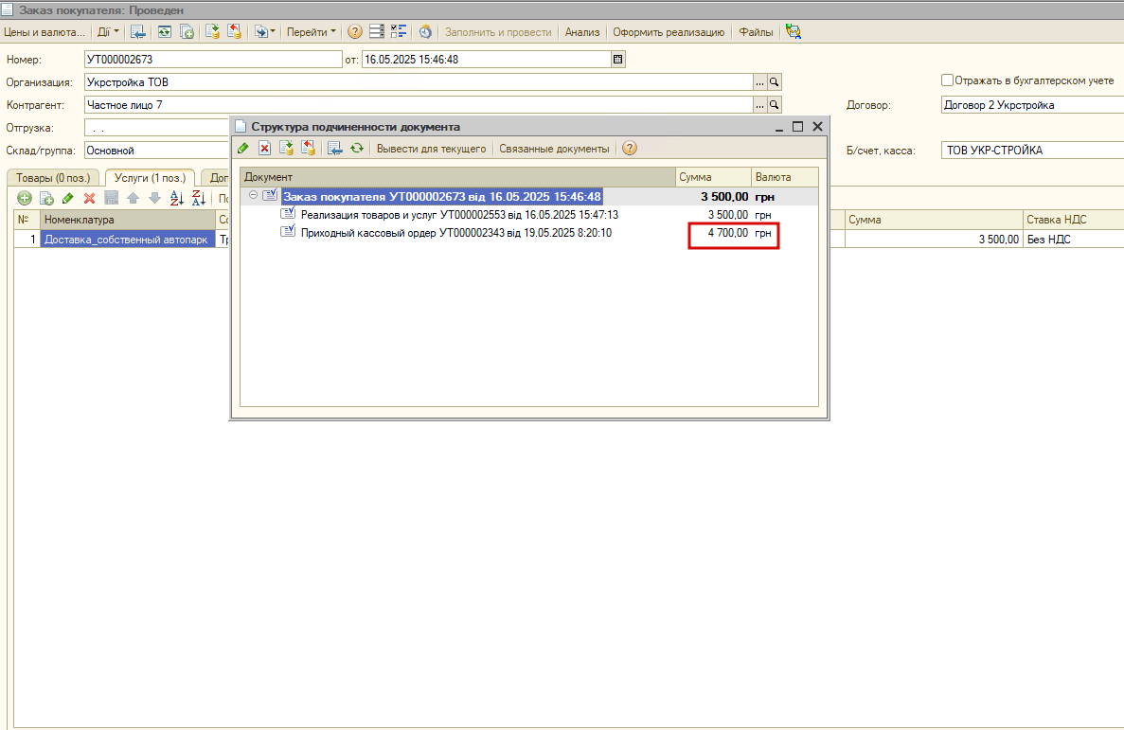1124x730 pixels.
Task: Click the 'Сумма' column header in structure dialog
Action: (713, 177)
